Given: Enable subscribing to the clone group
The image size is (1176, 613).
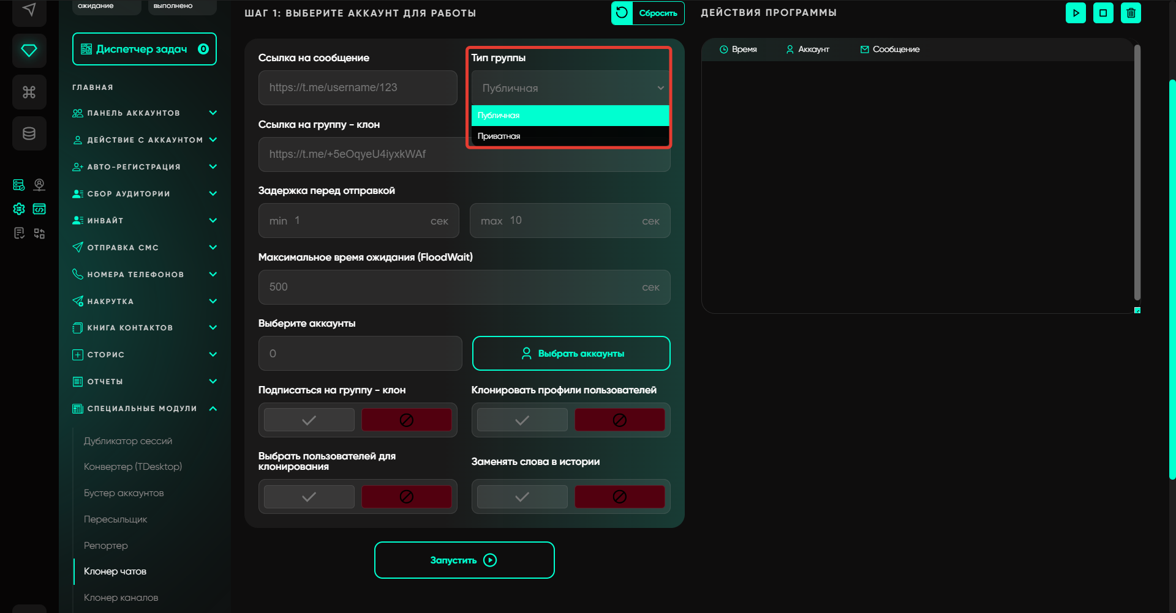Looking at the screenshot, I should [309, 420].
